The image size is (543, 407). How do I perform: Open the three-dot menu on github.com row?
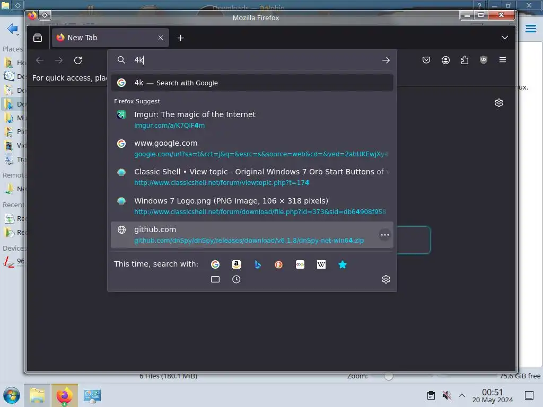[x=385, y=235]
